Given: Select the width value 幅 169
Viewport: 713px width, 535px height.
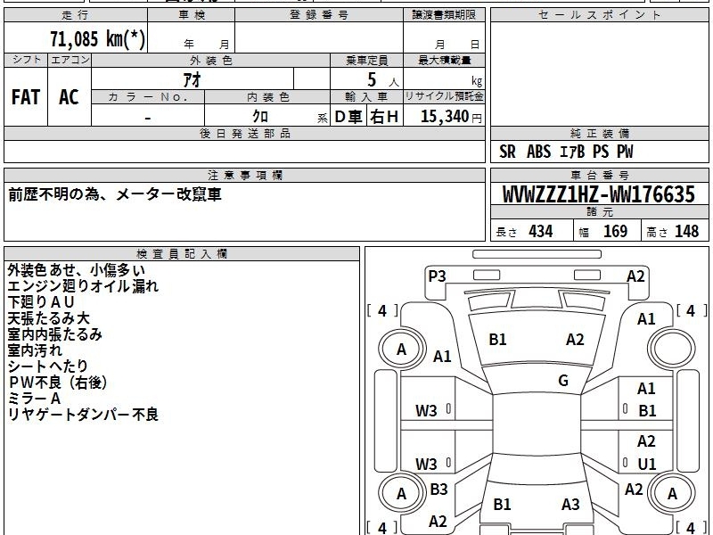Looking at the screenshot, I should click(603, 232).
